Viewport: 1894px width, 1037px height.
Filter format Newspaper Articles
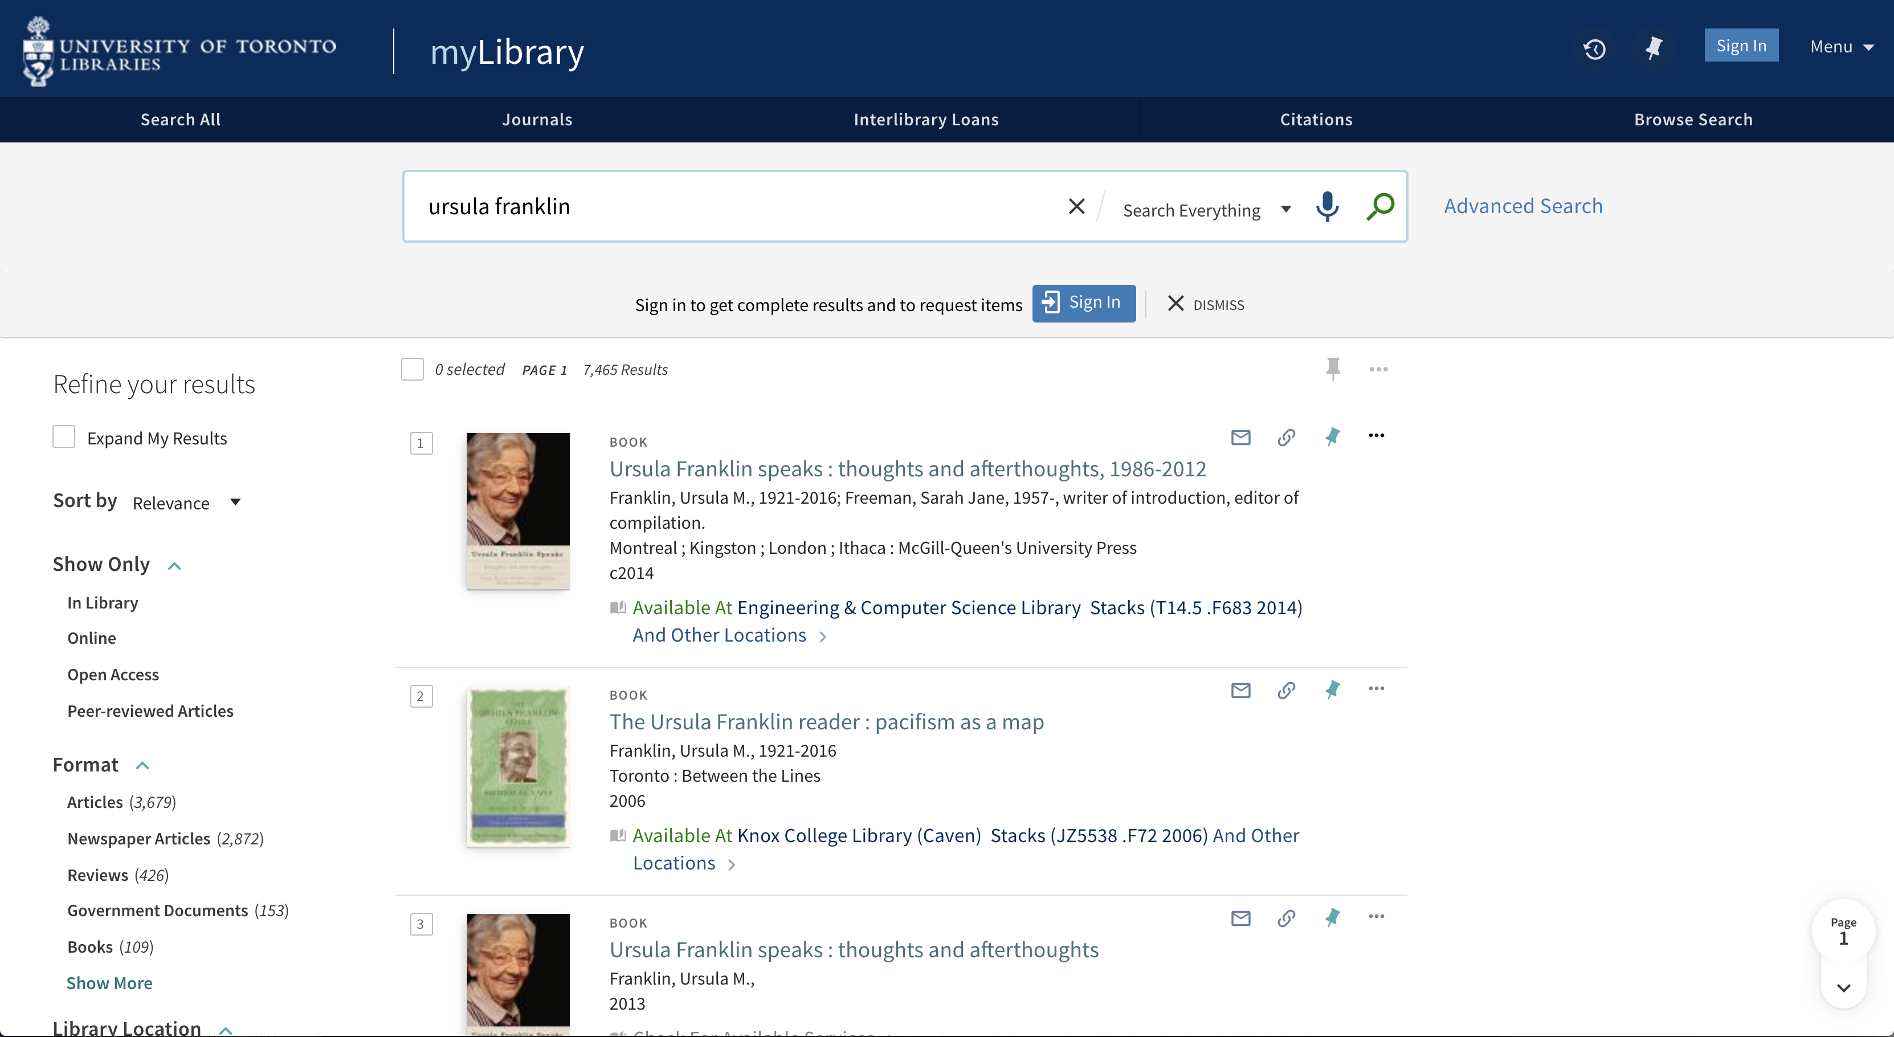coord(165,838)
